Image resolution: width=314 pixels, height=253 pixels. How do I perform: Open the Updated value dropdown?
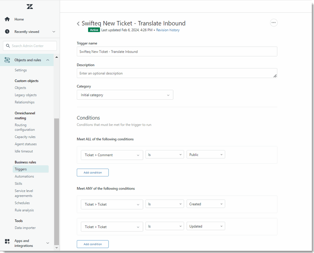[x=206, y=226]
